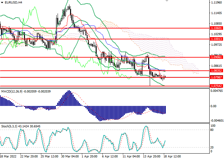Select the red 1.07987 price level label
The height and width of the screenshot is (160, 224).
coord(216,77)
